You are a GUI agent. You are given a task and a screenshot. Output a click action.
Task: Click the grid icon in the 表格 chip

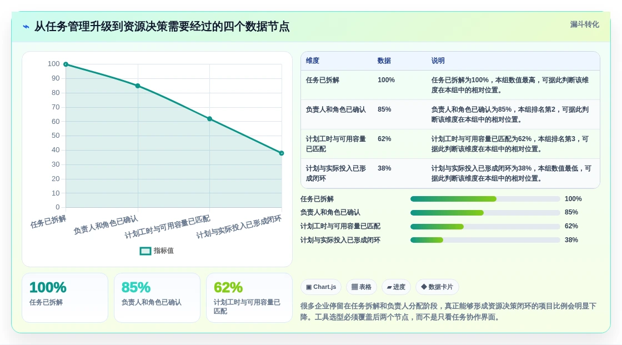click(x=354, y=287)
